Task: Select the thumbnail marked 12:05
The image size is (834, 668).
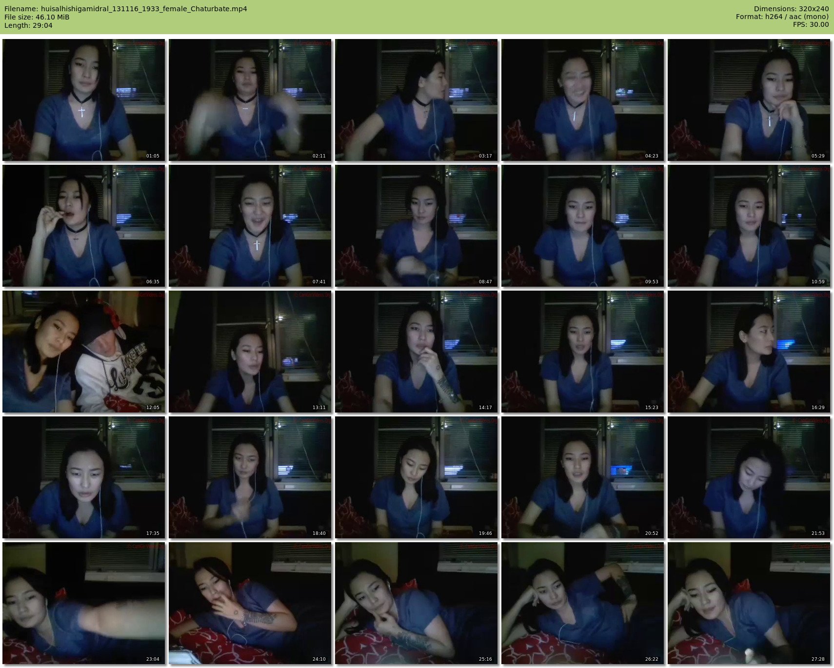Action: [x=84, y=352]
